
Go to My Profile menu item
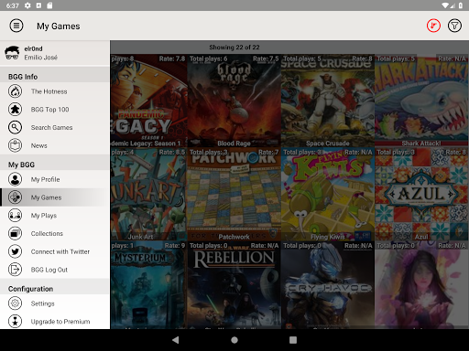[x=55, y=179]
